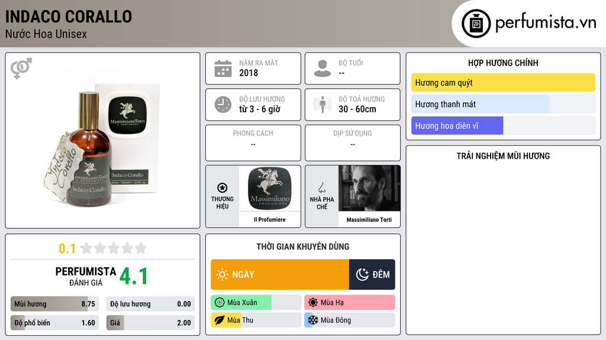Click the snowflake icon for Mùa Đông
Viewport: 606px width, 340px height.
[313, 320]
